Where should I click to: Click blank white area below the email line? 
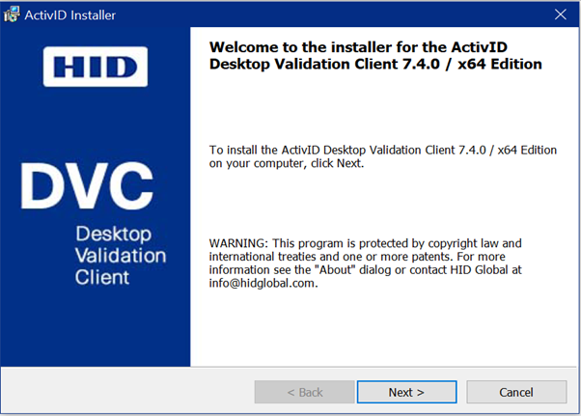click(383, 328)
